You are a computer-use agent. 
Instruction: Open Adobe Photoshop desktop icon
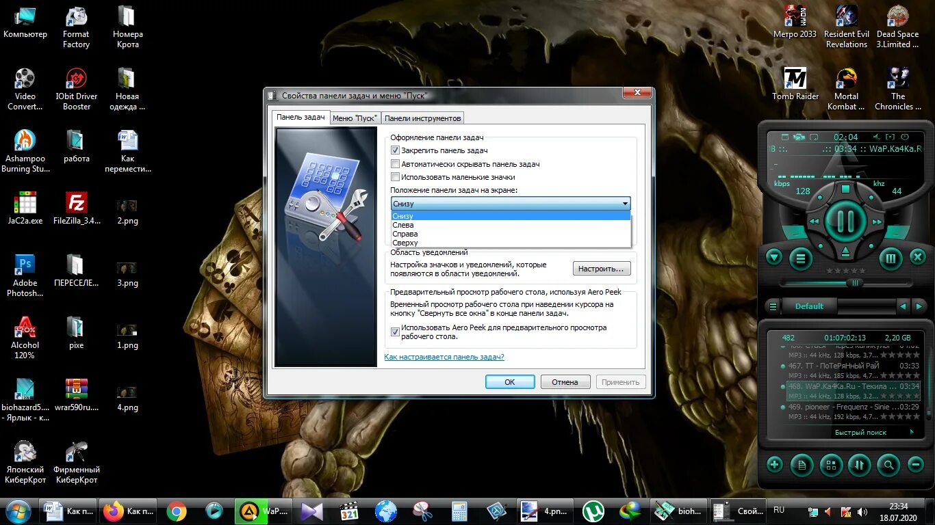point(25,275)
